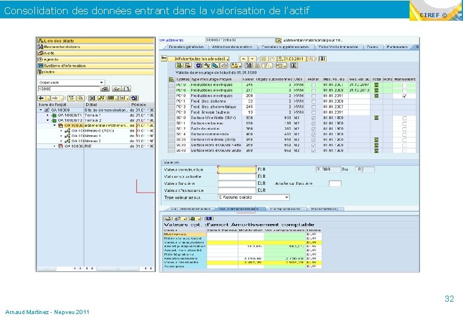The image size is (463, 320).
Task: Click the info icon ending the measurement toolbar
Action: pos(294,65)
